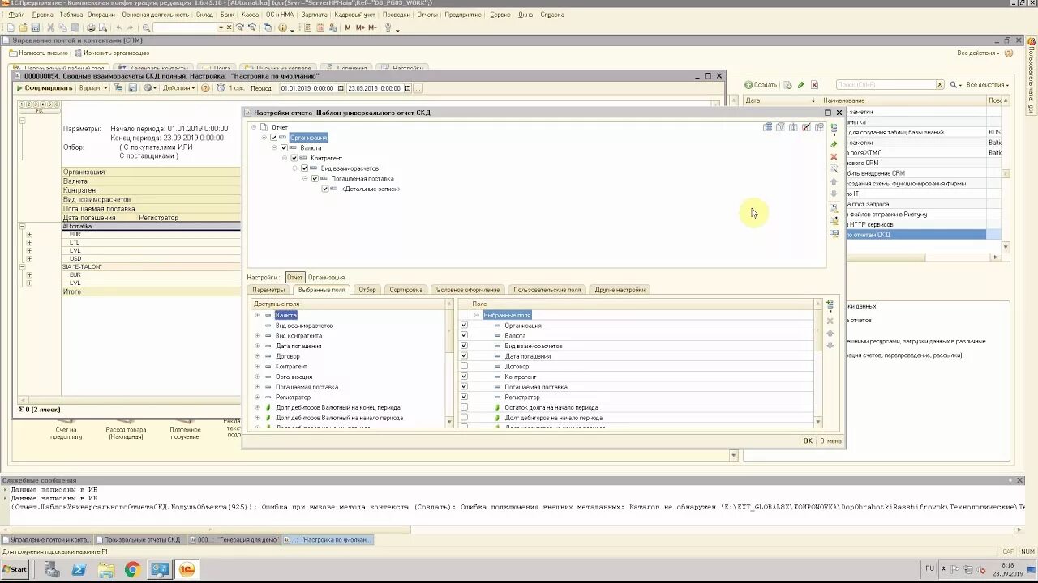This screenshot has width=1038, height=583.
Task: Click the cut scissors icon in main toolbar
Action: [50, 28]
